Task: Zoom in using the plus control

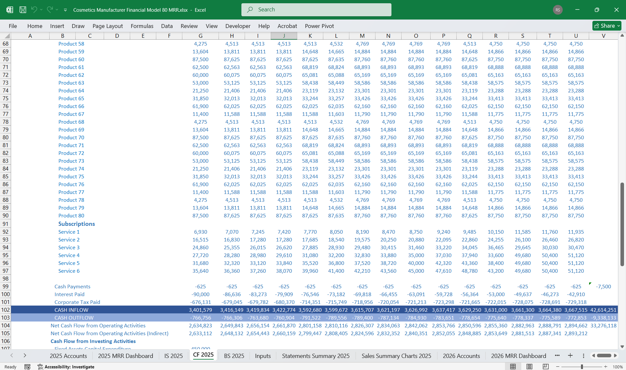Action: click(x=606, y=366)
